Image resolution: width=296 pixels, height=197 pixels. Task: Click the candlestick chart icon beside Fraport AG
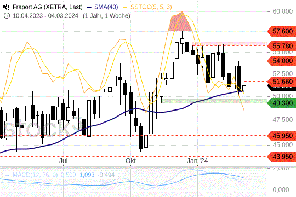[7, 7]
